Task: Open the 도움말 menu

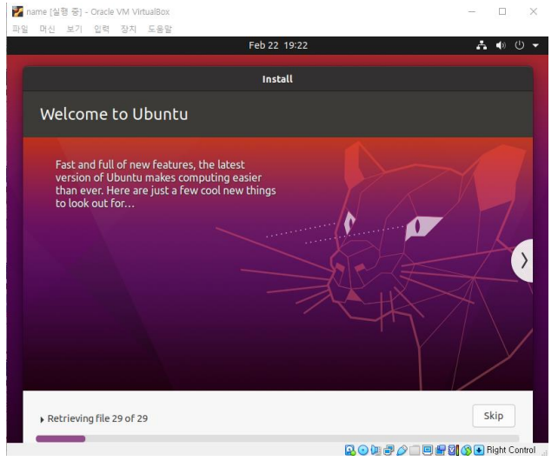Action: pos(160,29)
